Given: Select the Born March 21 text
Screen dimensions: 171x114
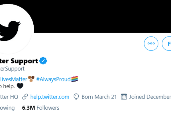Looking at the screenshot, I should 99,97.
